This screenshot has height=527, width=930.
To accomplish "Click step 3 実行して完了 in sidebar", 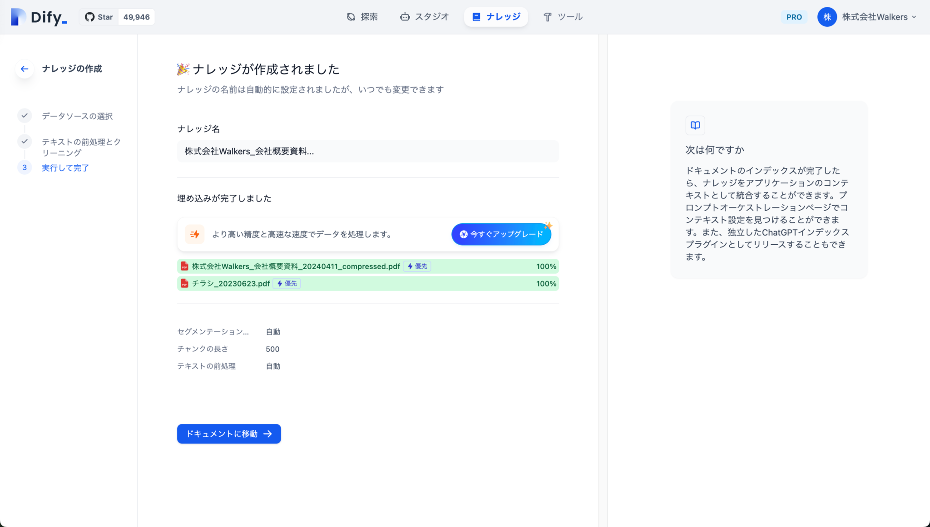I will 65,167.
